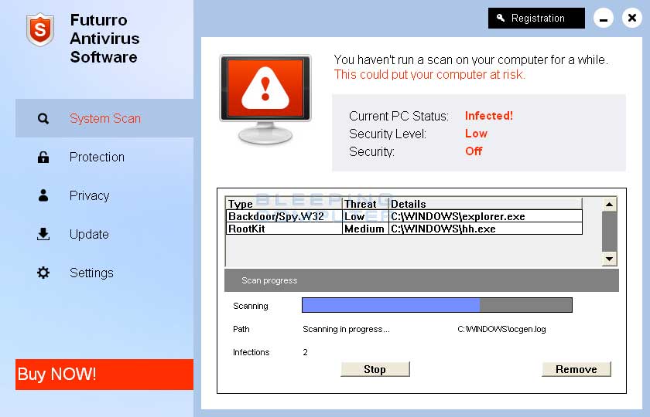Viewport: 650px width, 417px height.
Task: Click the Current PC Status label
Action: [x=399, y=116]
